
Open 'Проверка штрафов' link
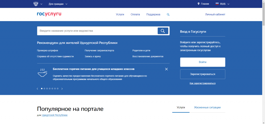pyautogui.click(x=48, y=51)
